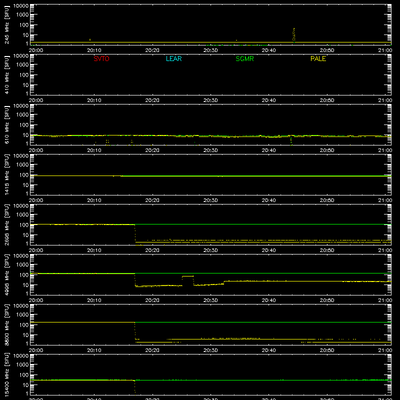Select the '4995 MHz [SFU]' axis title

pos(7,274)
